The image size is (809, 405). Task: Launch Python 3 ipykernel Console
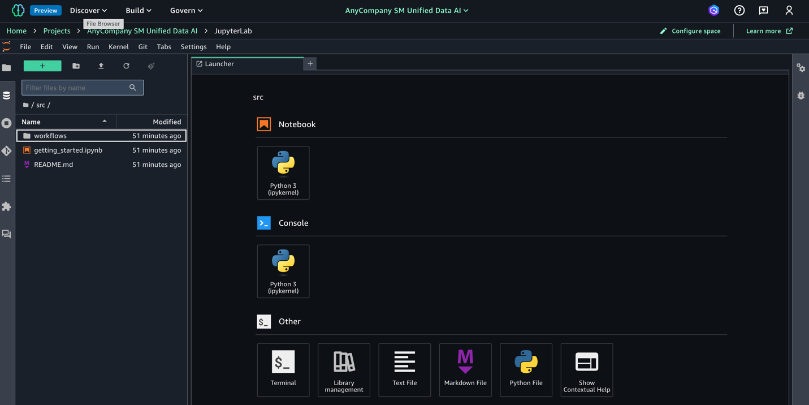(x=283, y=272)
